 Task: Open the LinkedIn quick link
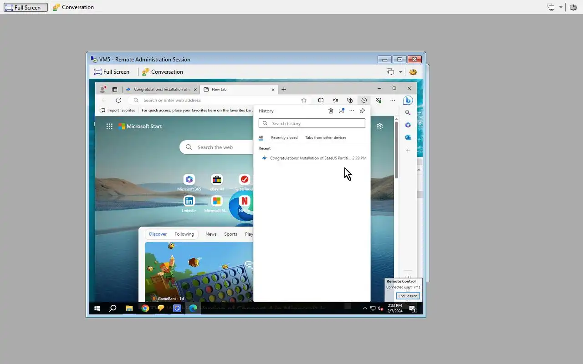189,204
